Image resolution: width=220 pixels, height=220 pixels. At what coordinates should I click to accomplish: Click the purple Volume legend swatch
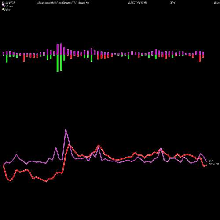pos(3,6)
